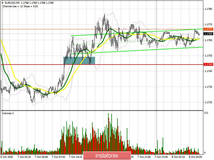
Task: Click the 1.1755 price scale value
Action: [x=208, y=56]
